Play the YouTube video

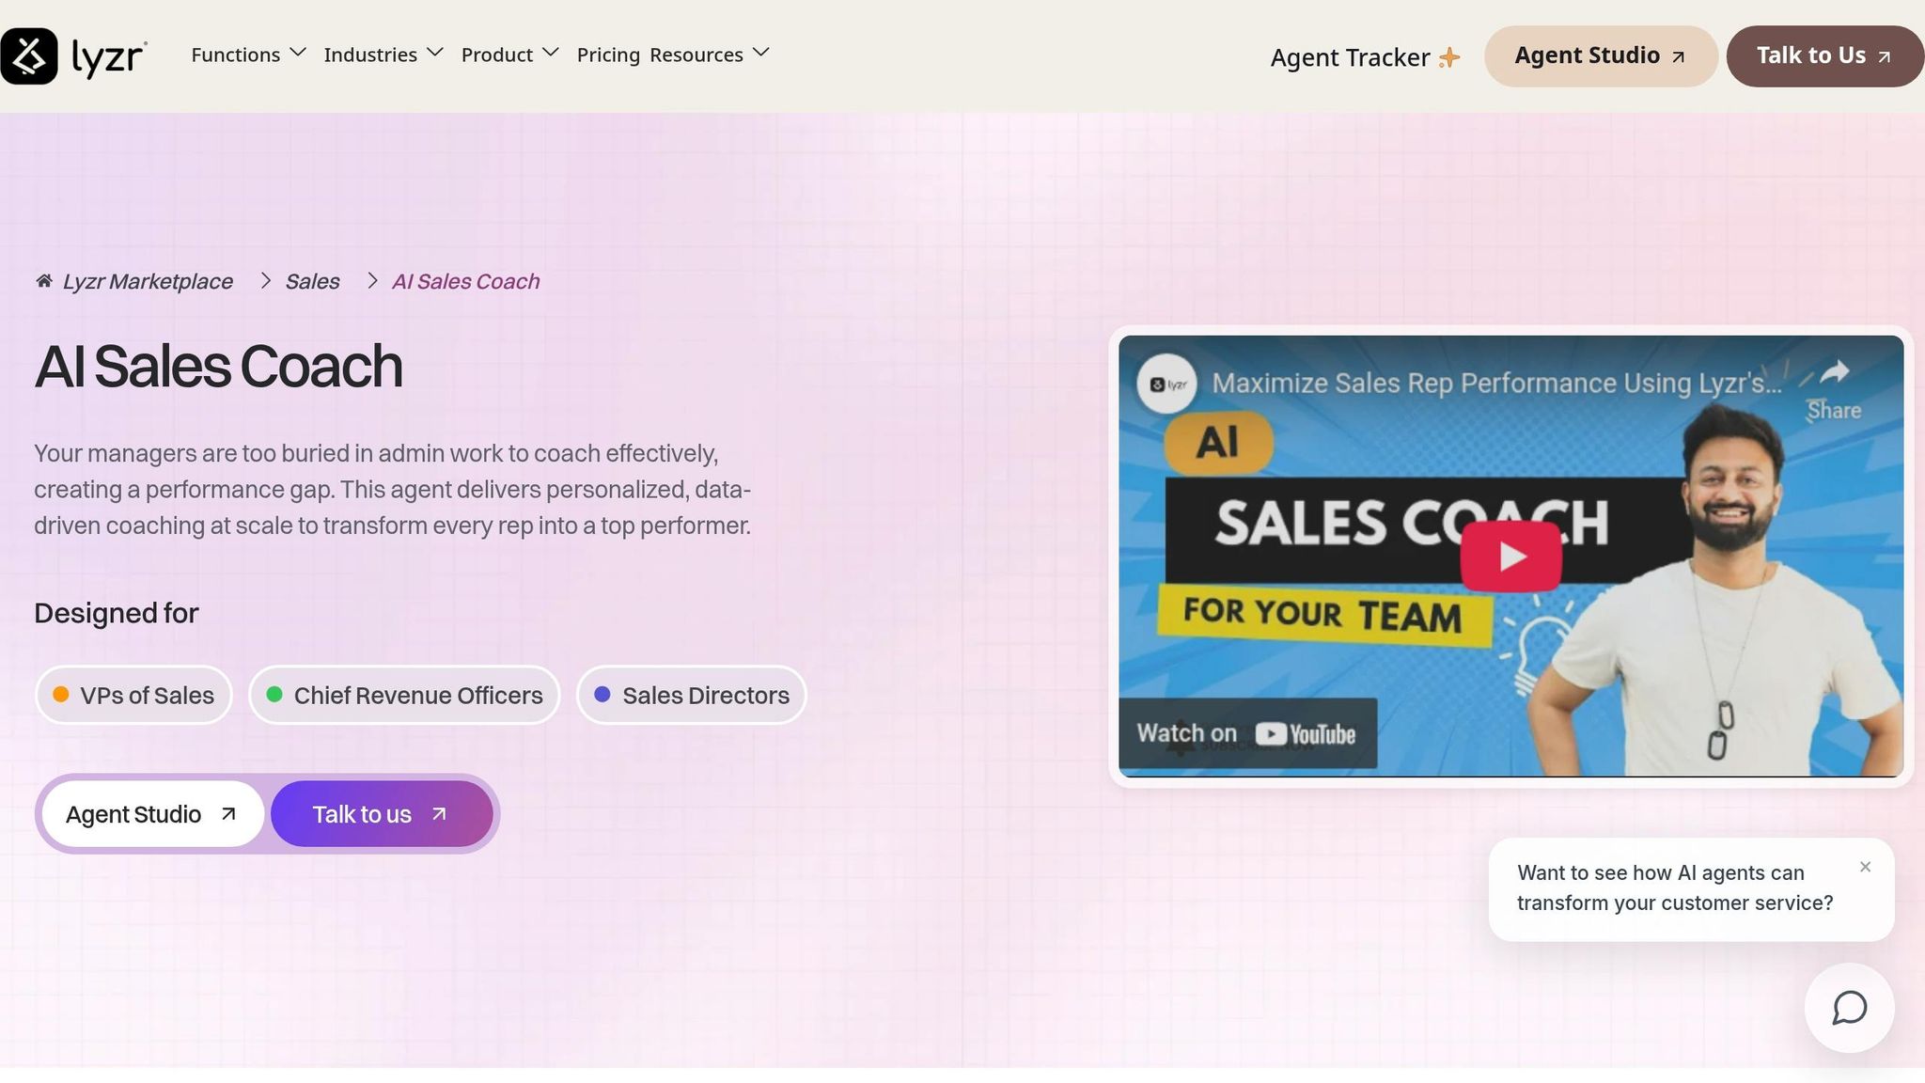point(1510,556)
